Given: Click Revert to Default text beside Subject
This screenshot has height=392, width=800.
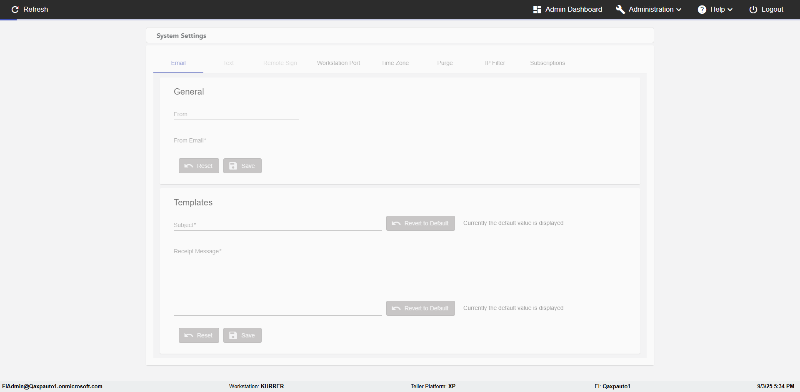Looking at the screenshot, I should [426, 223].
